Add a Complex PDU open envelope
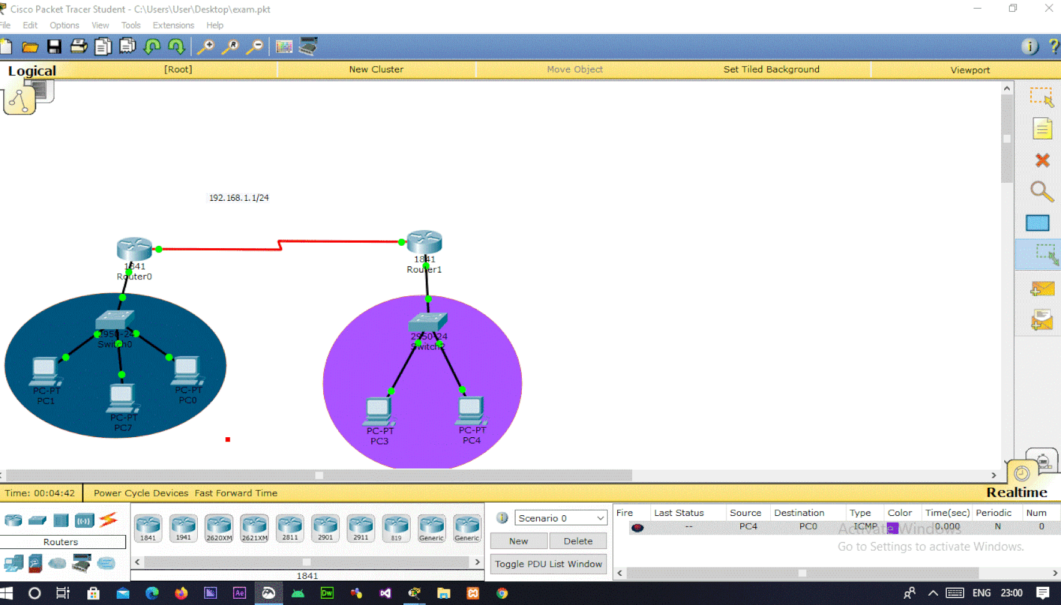Image resolution: width=1061 pixels, height=605 pixels. click(1042, 321)
